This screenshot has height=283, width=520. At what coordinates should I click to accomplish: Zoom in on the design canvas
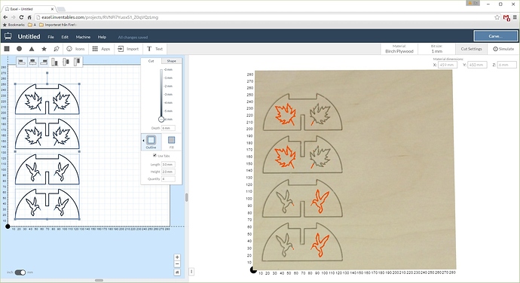[x=177, y=257]
